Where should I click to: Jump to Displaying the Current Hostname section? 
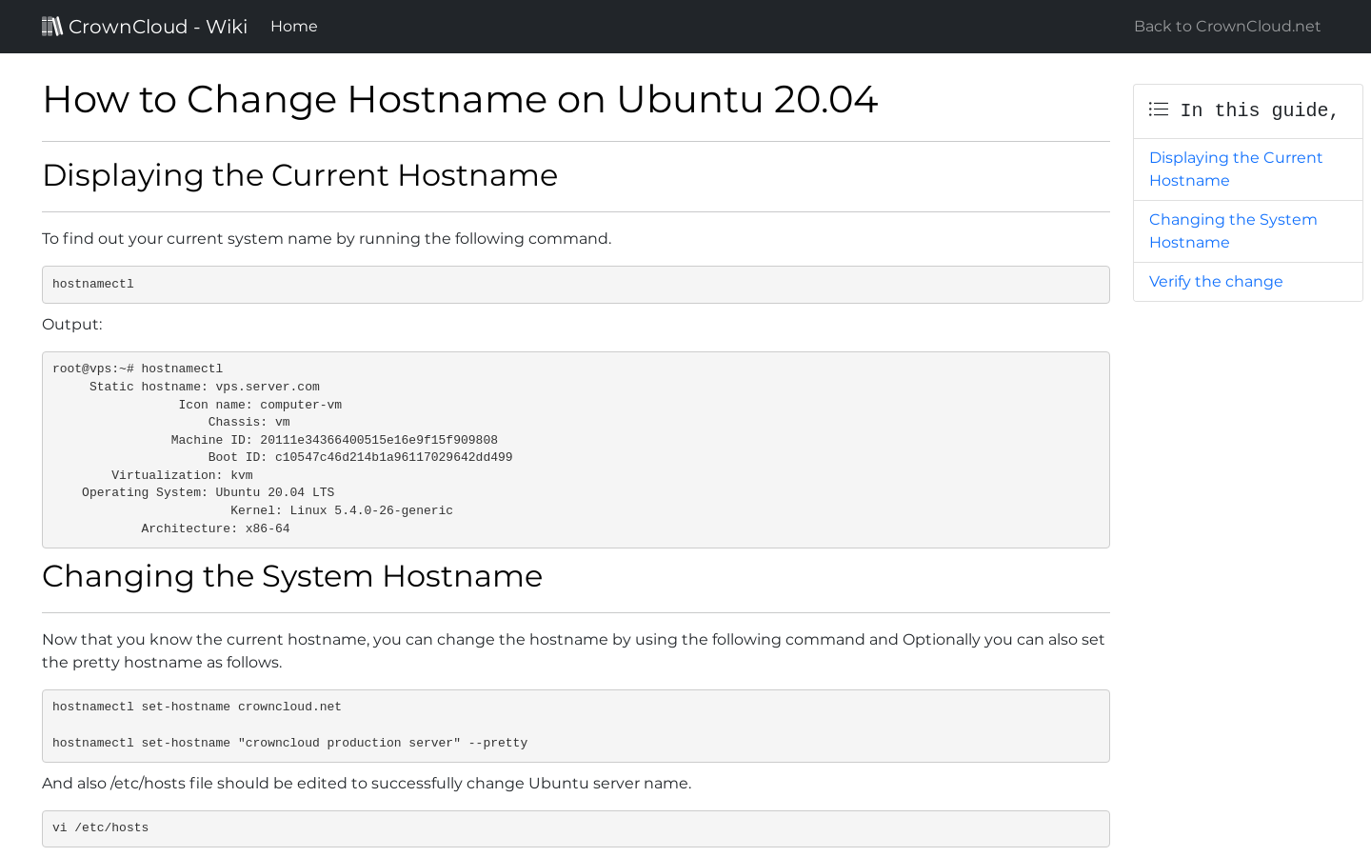pos(1236,169)
